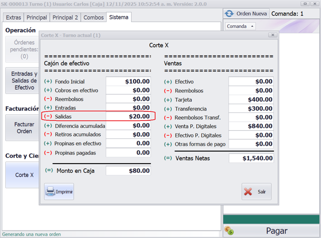Switch to the Principal tab
The height and width of the screenshot is (238, 321).
coord(37,18)
